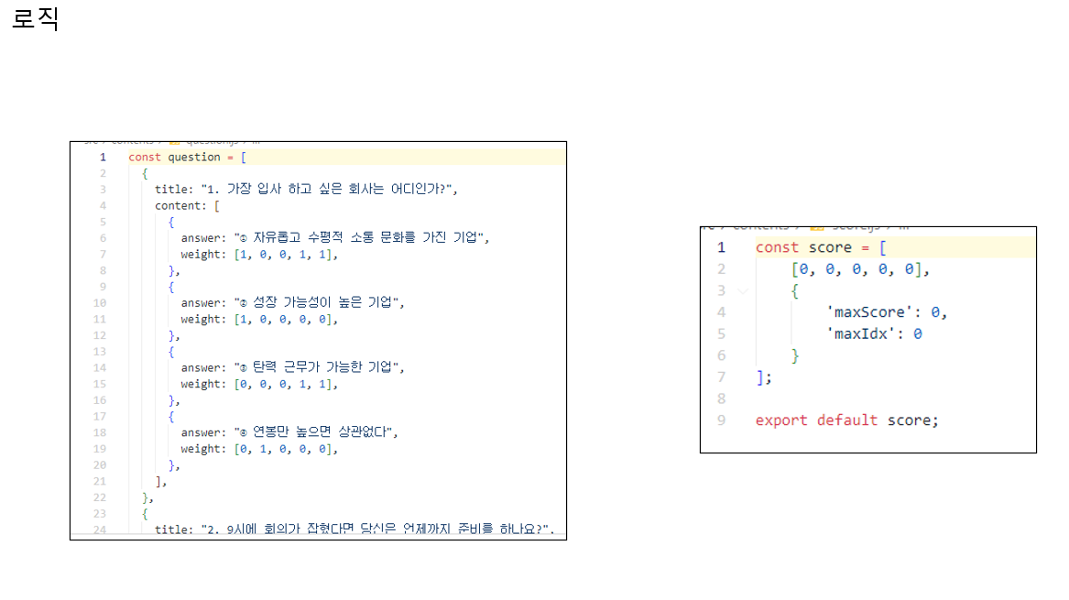Image resolution: width=1069 pixels, height=600 pixels.
Task: Click the title line starting '2. 9시에 회의가'
Action: (x=355, y=529)
